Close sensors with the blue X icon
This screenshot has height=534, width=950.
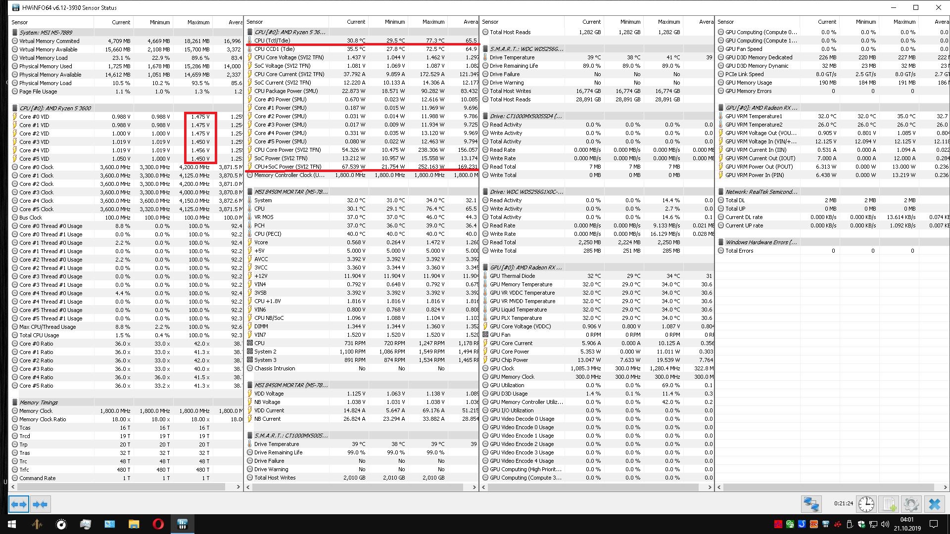coord(934,504)
